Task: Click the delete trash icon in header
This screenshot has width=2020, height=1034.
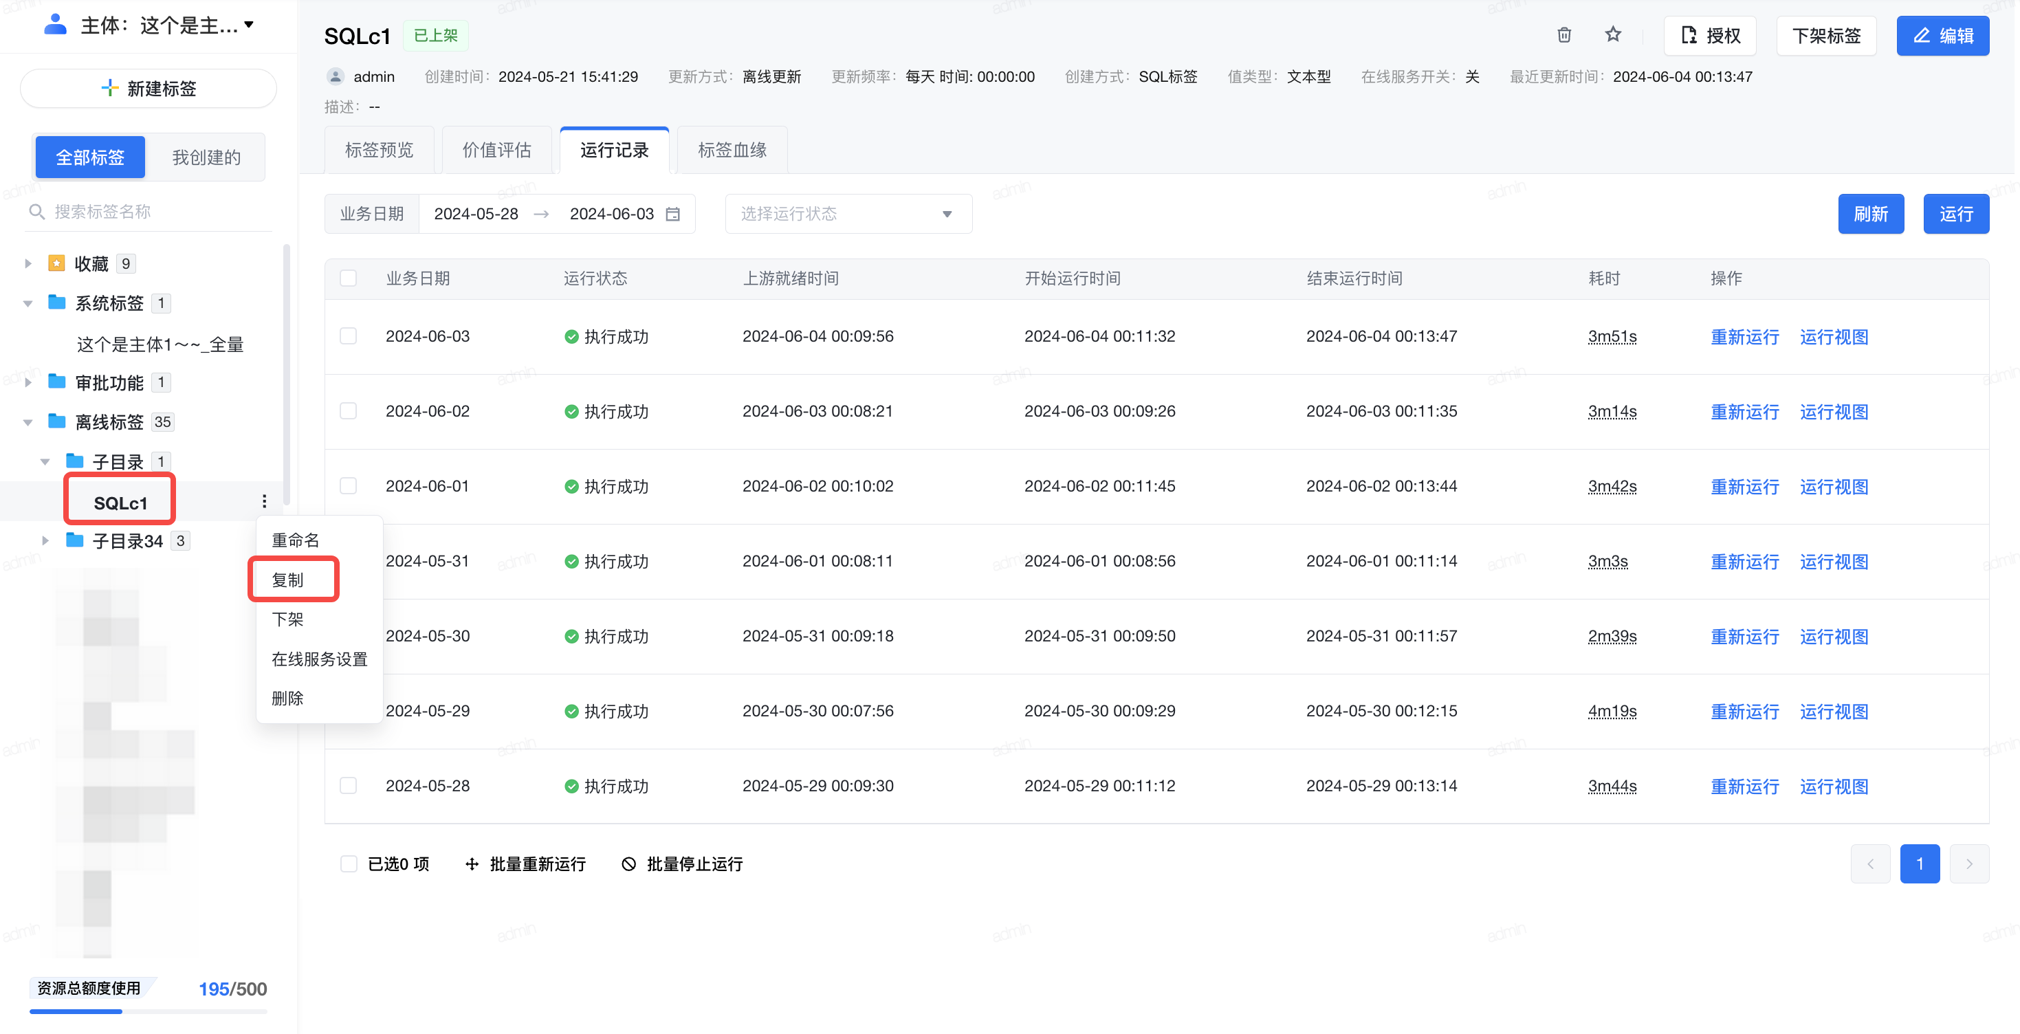Action: [x=1563, y=35]
